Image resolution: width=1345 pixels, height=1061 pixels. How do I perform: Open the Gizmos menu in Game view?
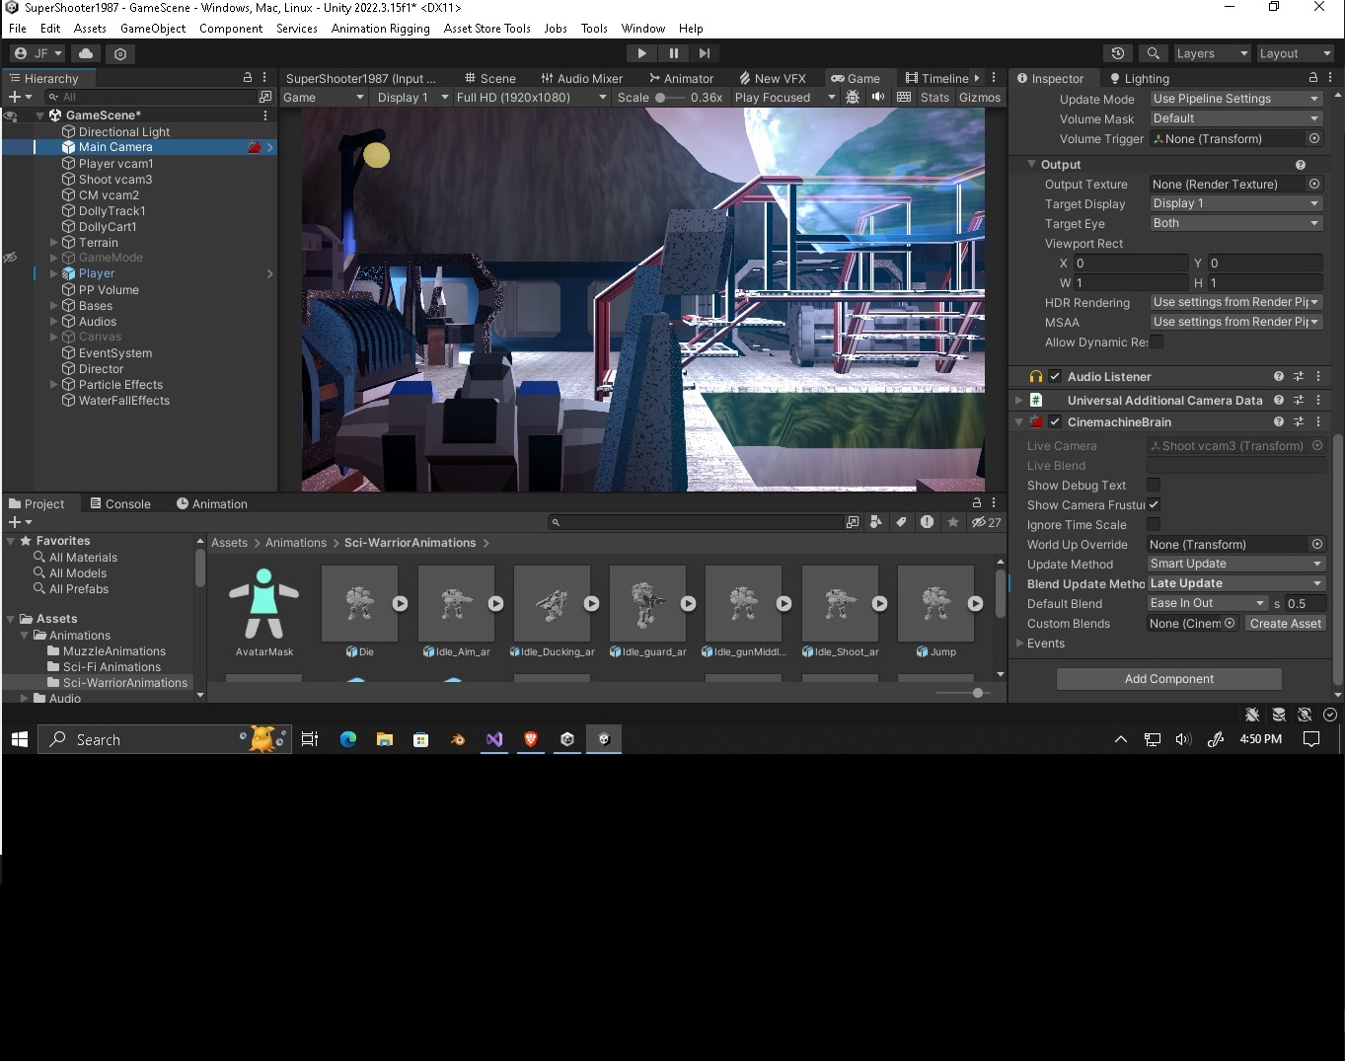[x=978, y=97]
